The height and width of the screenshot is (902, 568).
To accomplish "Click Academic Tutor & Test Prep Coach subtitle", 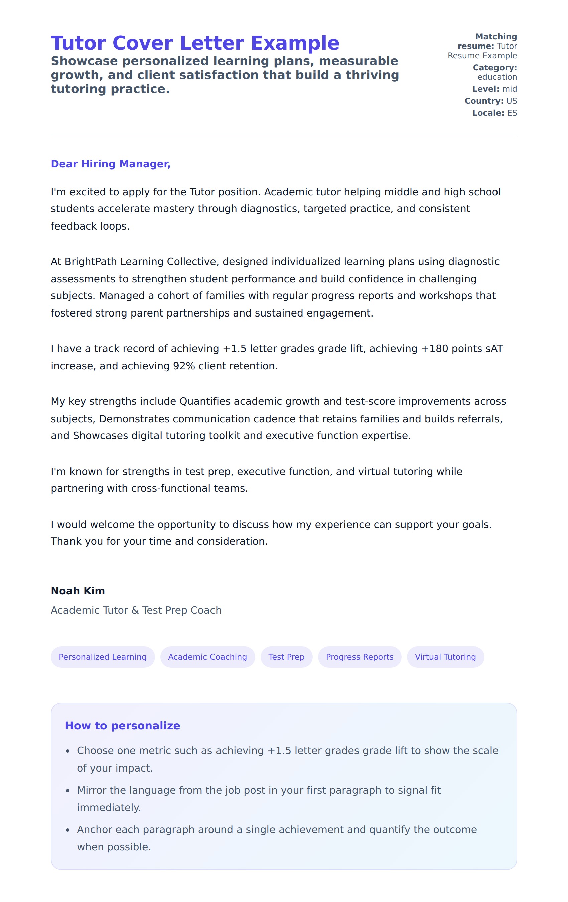I will [136, 610].
